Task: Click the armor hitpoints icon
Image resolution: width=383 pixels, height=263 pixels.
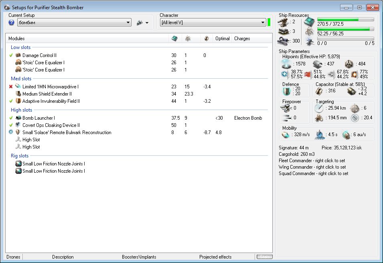Action: point(318,64)
